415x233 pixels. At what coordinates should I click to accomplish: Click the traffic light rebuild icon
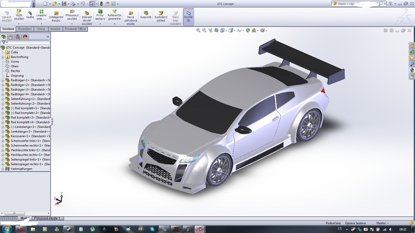[x=101, y=4]
